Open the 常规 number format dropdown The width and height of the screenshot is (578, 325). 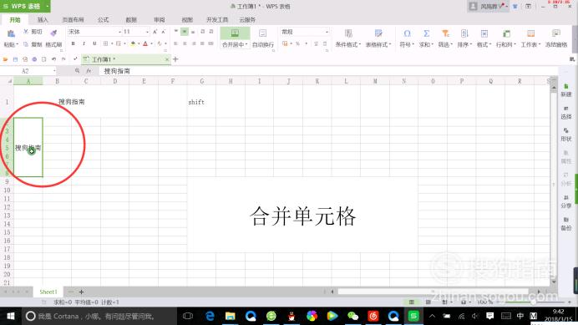click(327, 32)
